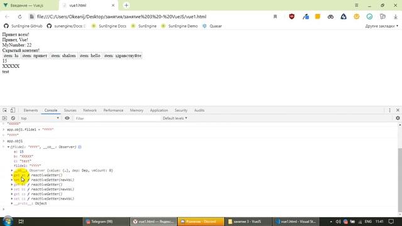Open Task View on the taskbar
The width and height of the screenshot is (402, 226).
point(21,222)
